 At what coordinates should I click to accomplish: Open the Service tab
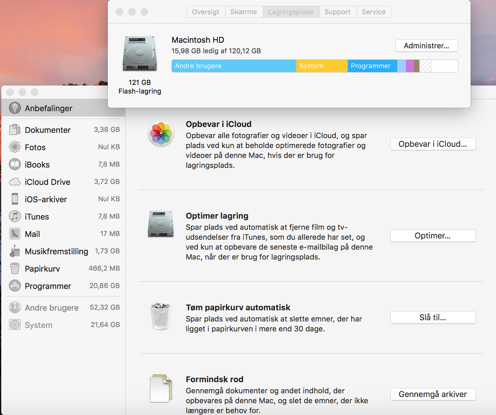click(374, 12)
